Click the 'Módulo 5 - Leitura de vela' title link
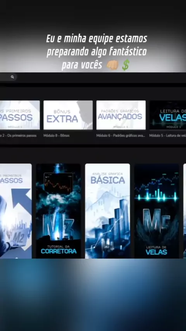The height and width of the screenshot is (331, 186). (168, 136)
